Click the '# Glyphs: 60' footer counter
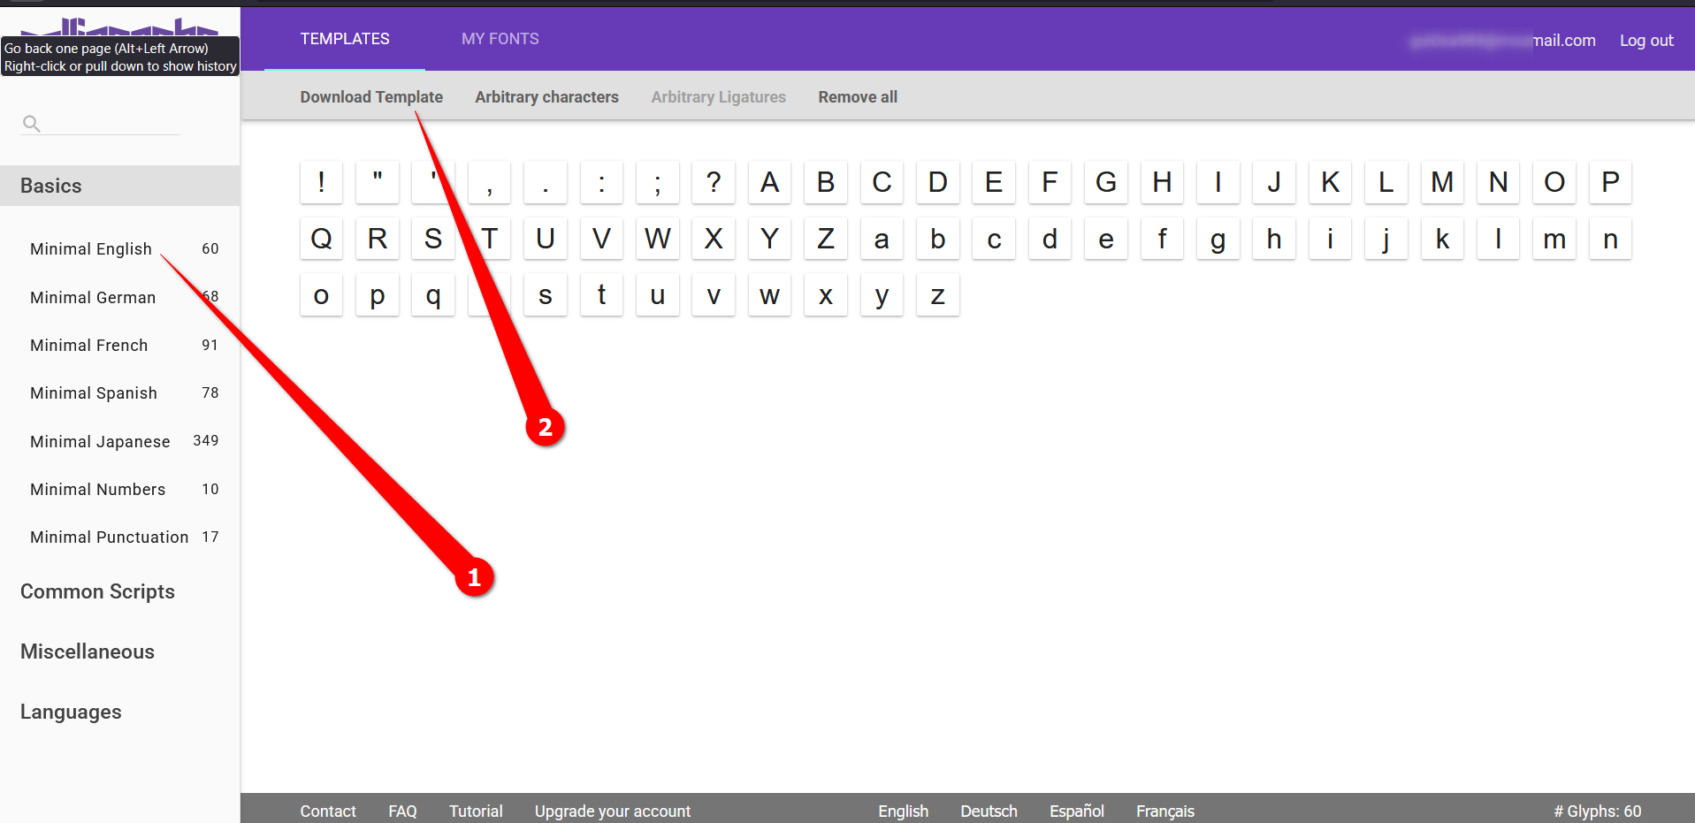 point(1598,812)
